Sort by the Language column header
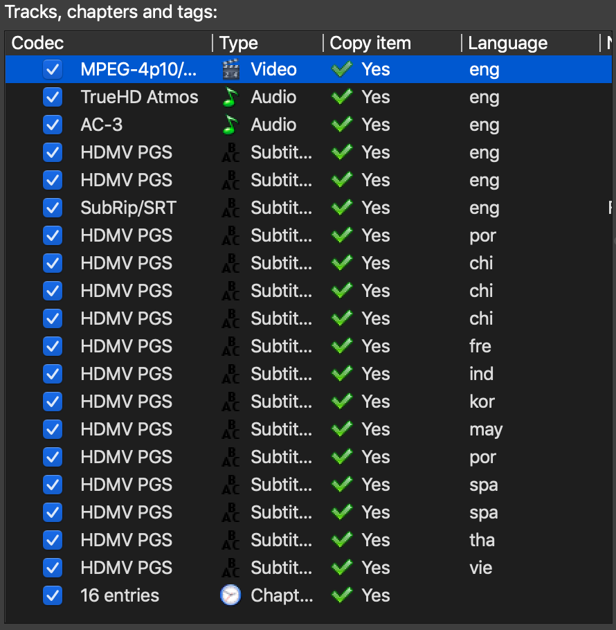616x630 pixels. tap(507, 43)
